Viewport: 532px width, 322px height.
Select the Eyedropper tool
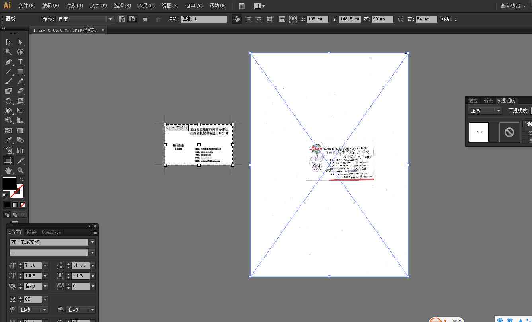(8, 140)
